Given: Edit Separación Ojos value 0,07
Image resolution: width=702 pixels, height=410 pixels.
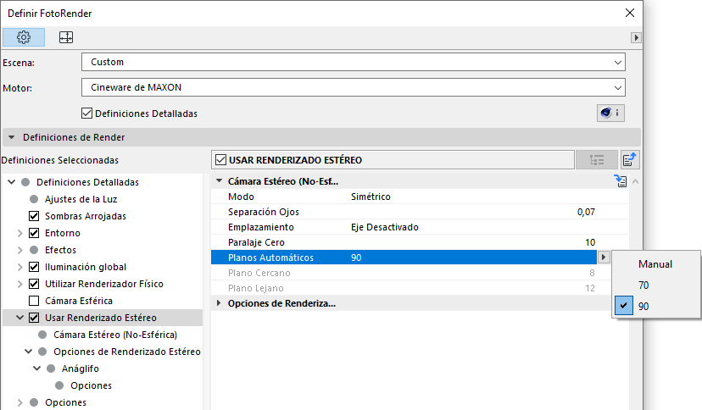Looking at the screenshot, I should click(x=586, y=212).
